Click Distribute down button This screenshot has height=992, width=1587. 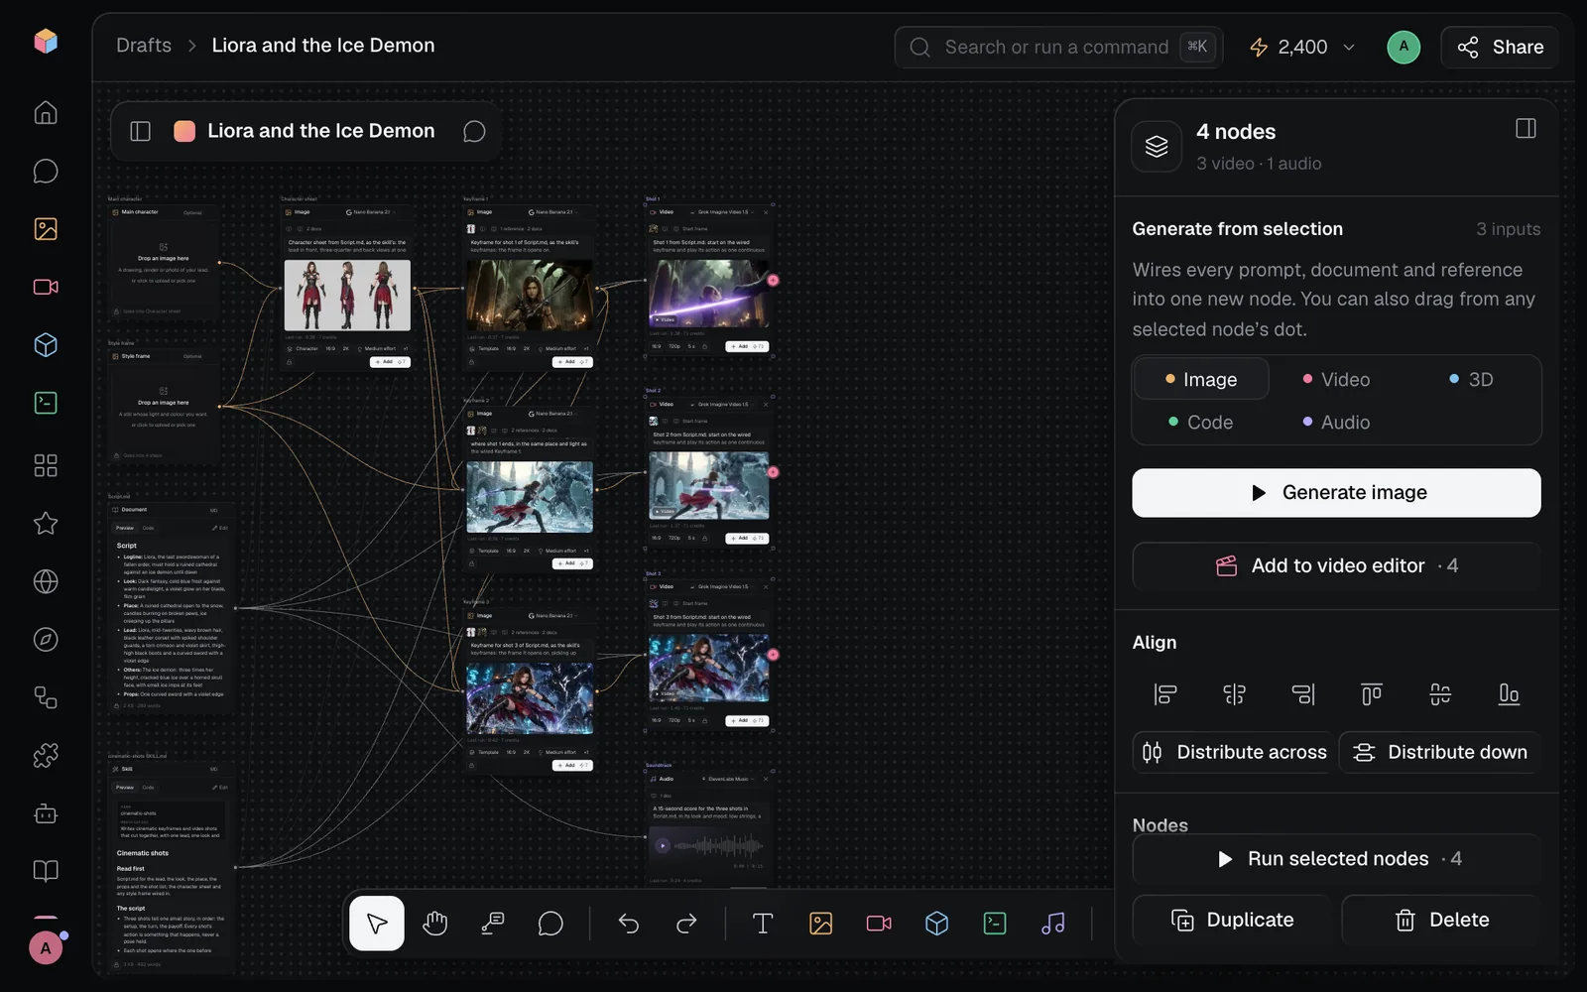[1440, 752]
